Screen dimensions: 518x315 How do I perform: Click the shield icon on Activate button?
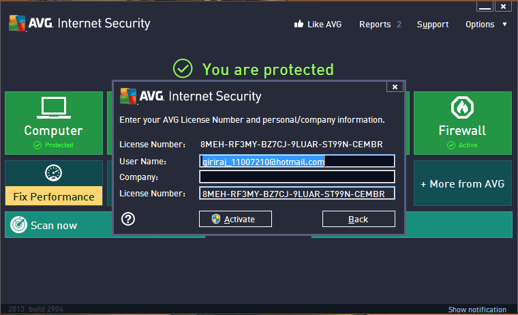tap(216, 219)
